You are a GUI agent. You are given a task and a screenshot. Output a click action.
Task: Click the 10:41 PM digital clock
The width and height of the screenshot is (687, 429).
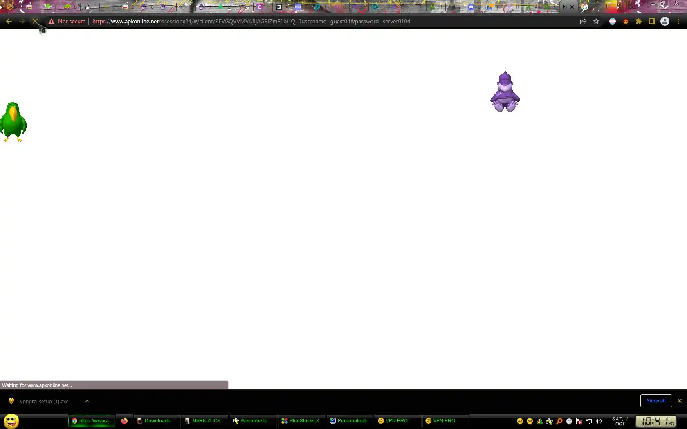coord(656,421)
